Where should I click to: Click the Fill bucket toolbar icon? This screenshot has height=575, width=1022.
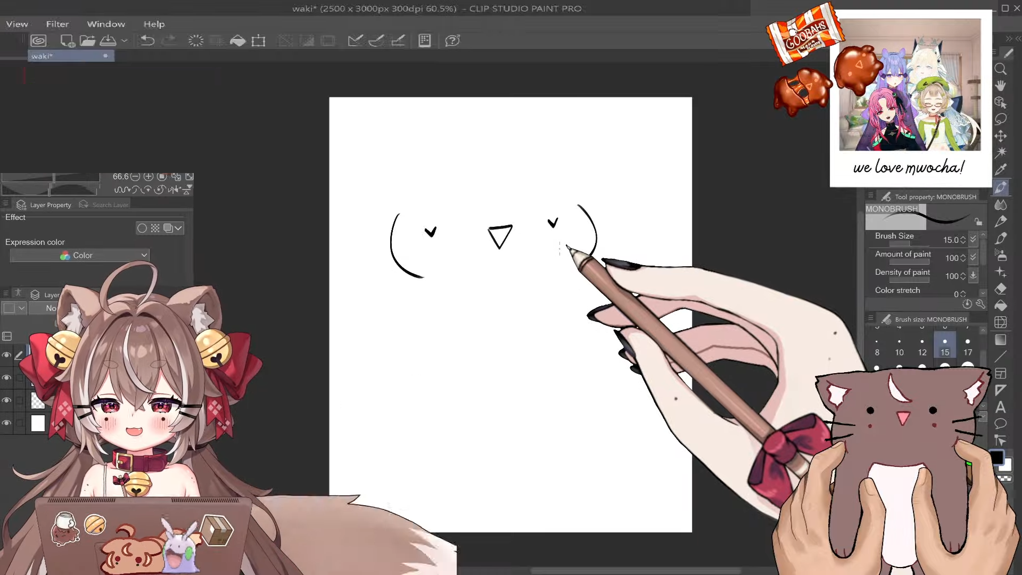pyautogui.click(x=237, y=41)
